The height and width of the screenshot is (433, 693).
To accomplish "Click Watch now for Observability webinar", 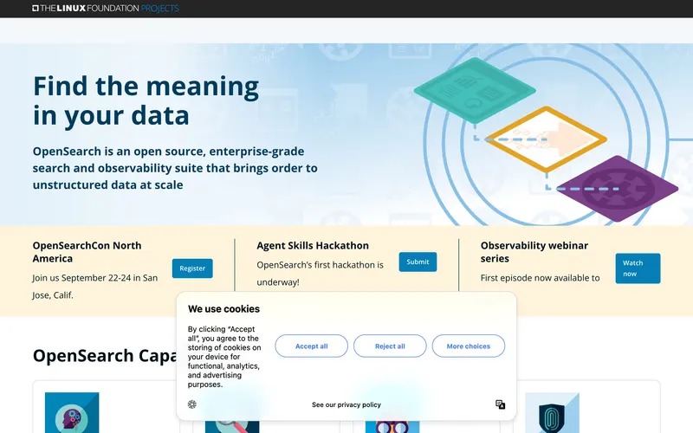I will coord(638,268).
